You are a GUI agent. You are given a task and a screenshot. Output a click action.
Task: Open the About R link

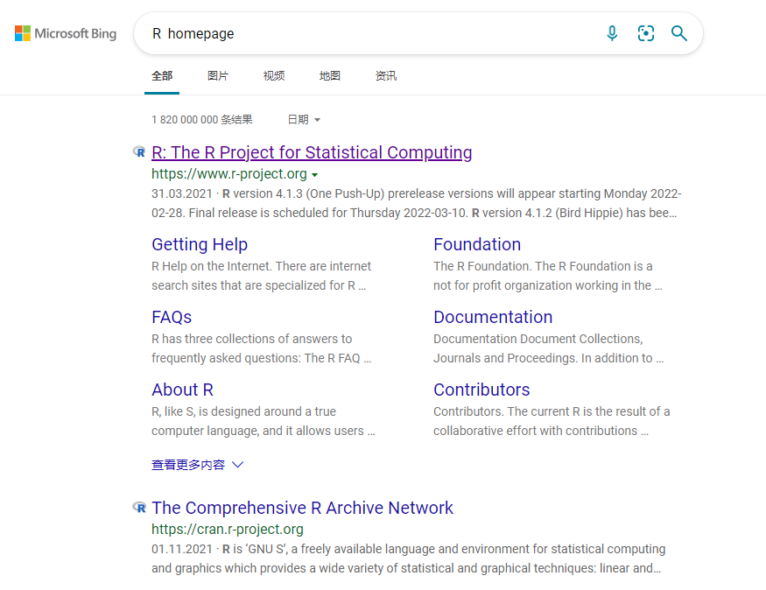click(x=182, y=390)
